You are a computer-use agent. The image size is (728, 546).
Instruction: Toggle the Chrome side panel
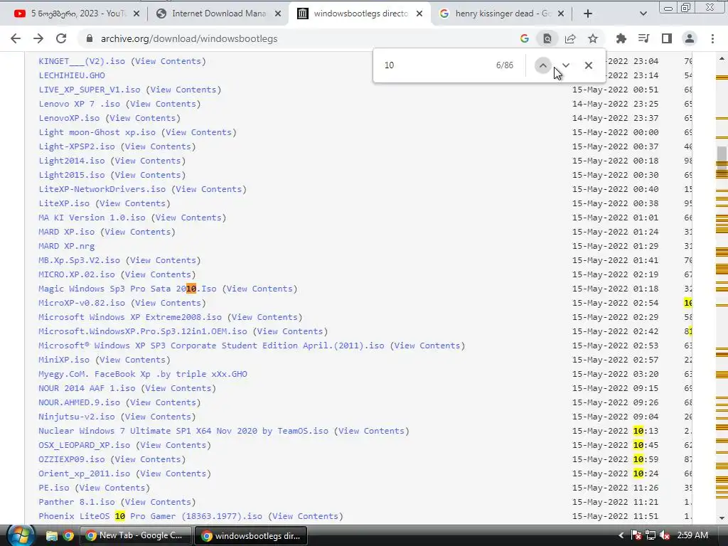click(667, 38)
